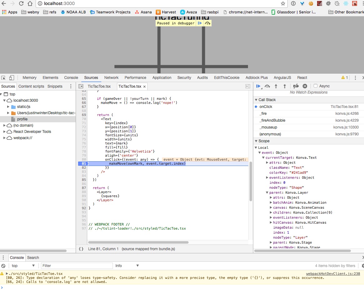Expand the webpack:// tree node
364x292 pixels.
(5, 138)
